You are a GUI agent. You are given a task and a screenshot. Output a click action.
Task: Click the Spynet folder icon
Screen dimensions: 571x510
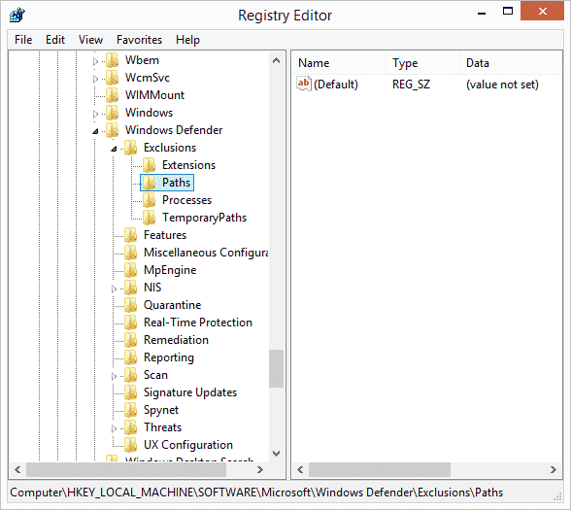click(131, 410)
